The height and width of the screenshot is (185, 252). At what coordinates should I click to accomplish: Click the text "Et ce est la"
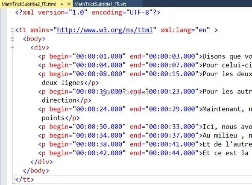(x=226, y=153)
